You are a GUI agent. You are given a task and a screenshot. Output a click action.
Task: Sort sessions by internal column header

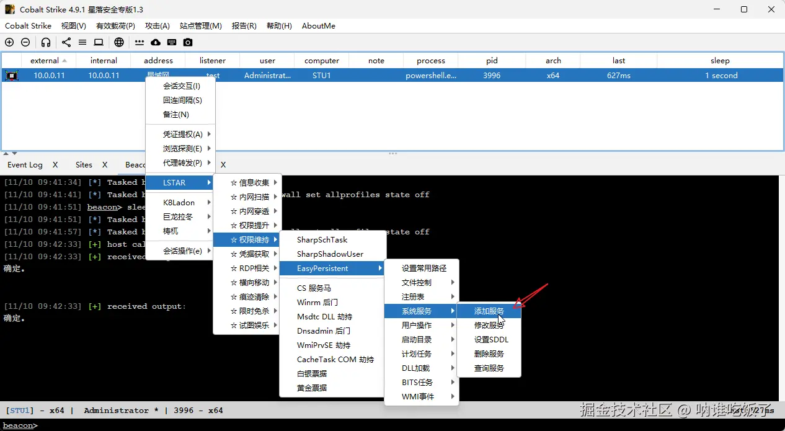104,61
